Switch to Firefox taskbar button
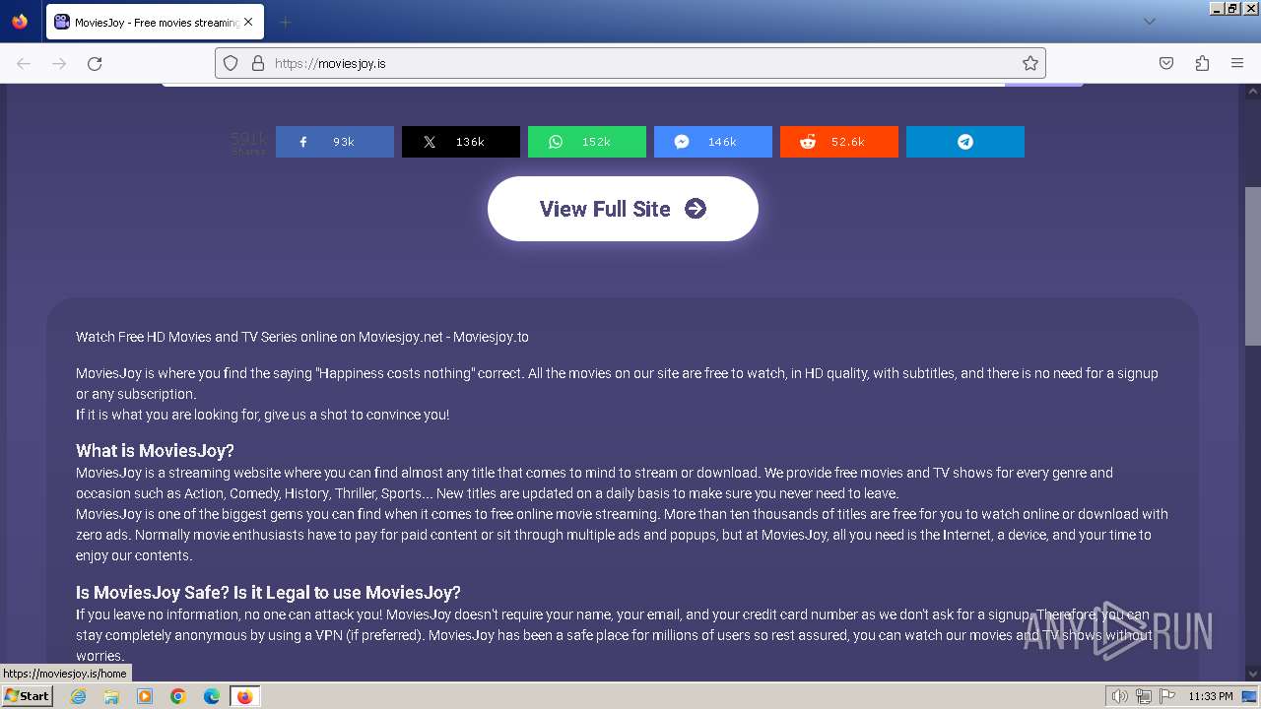Viewport: 1261px width, 709px height. 244,696
